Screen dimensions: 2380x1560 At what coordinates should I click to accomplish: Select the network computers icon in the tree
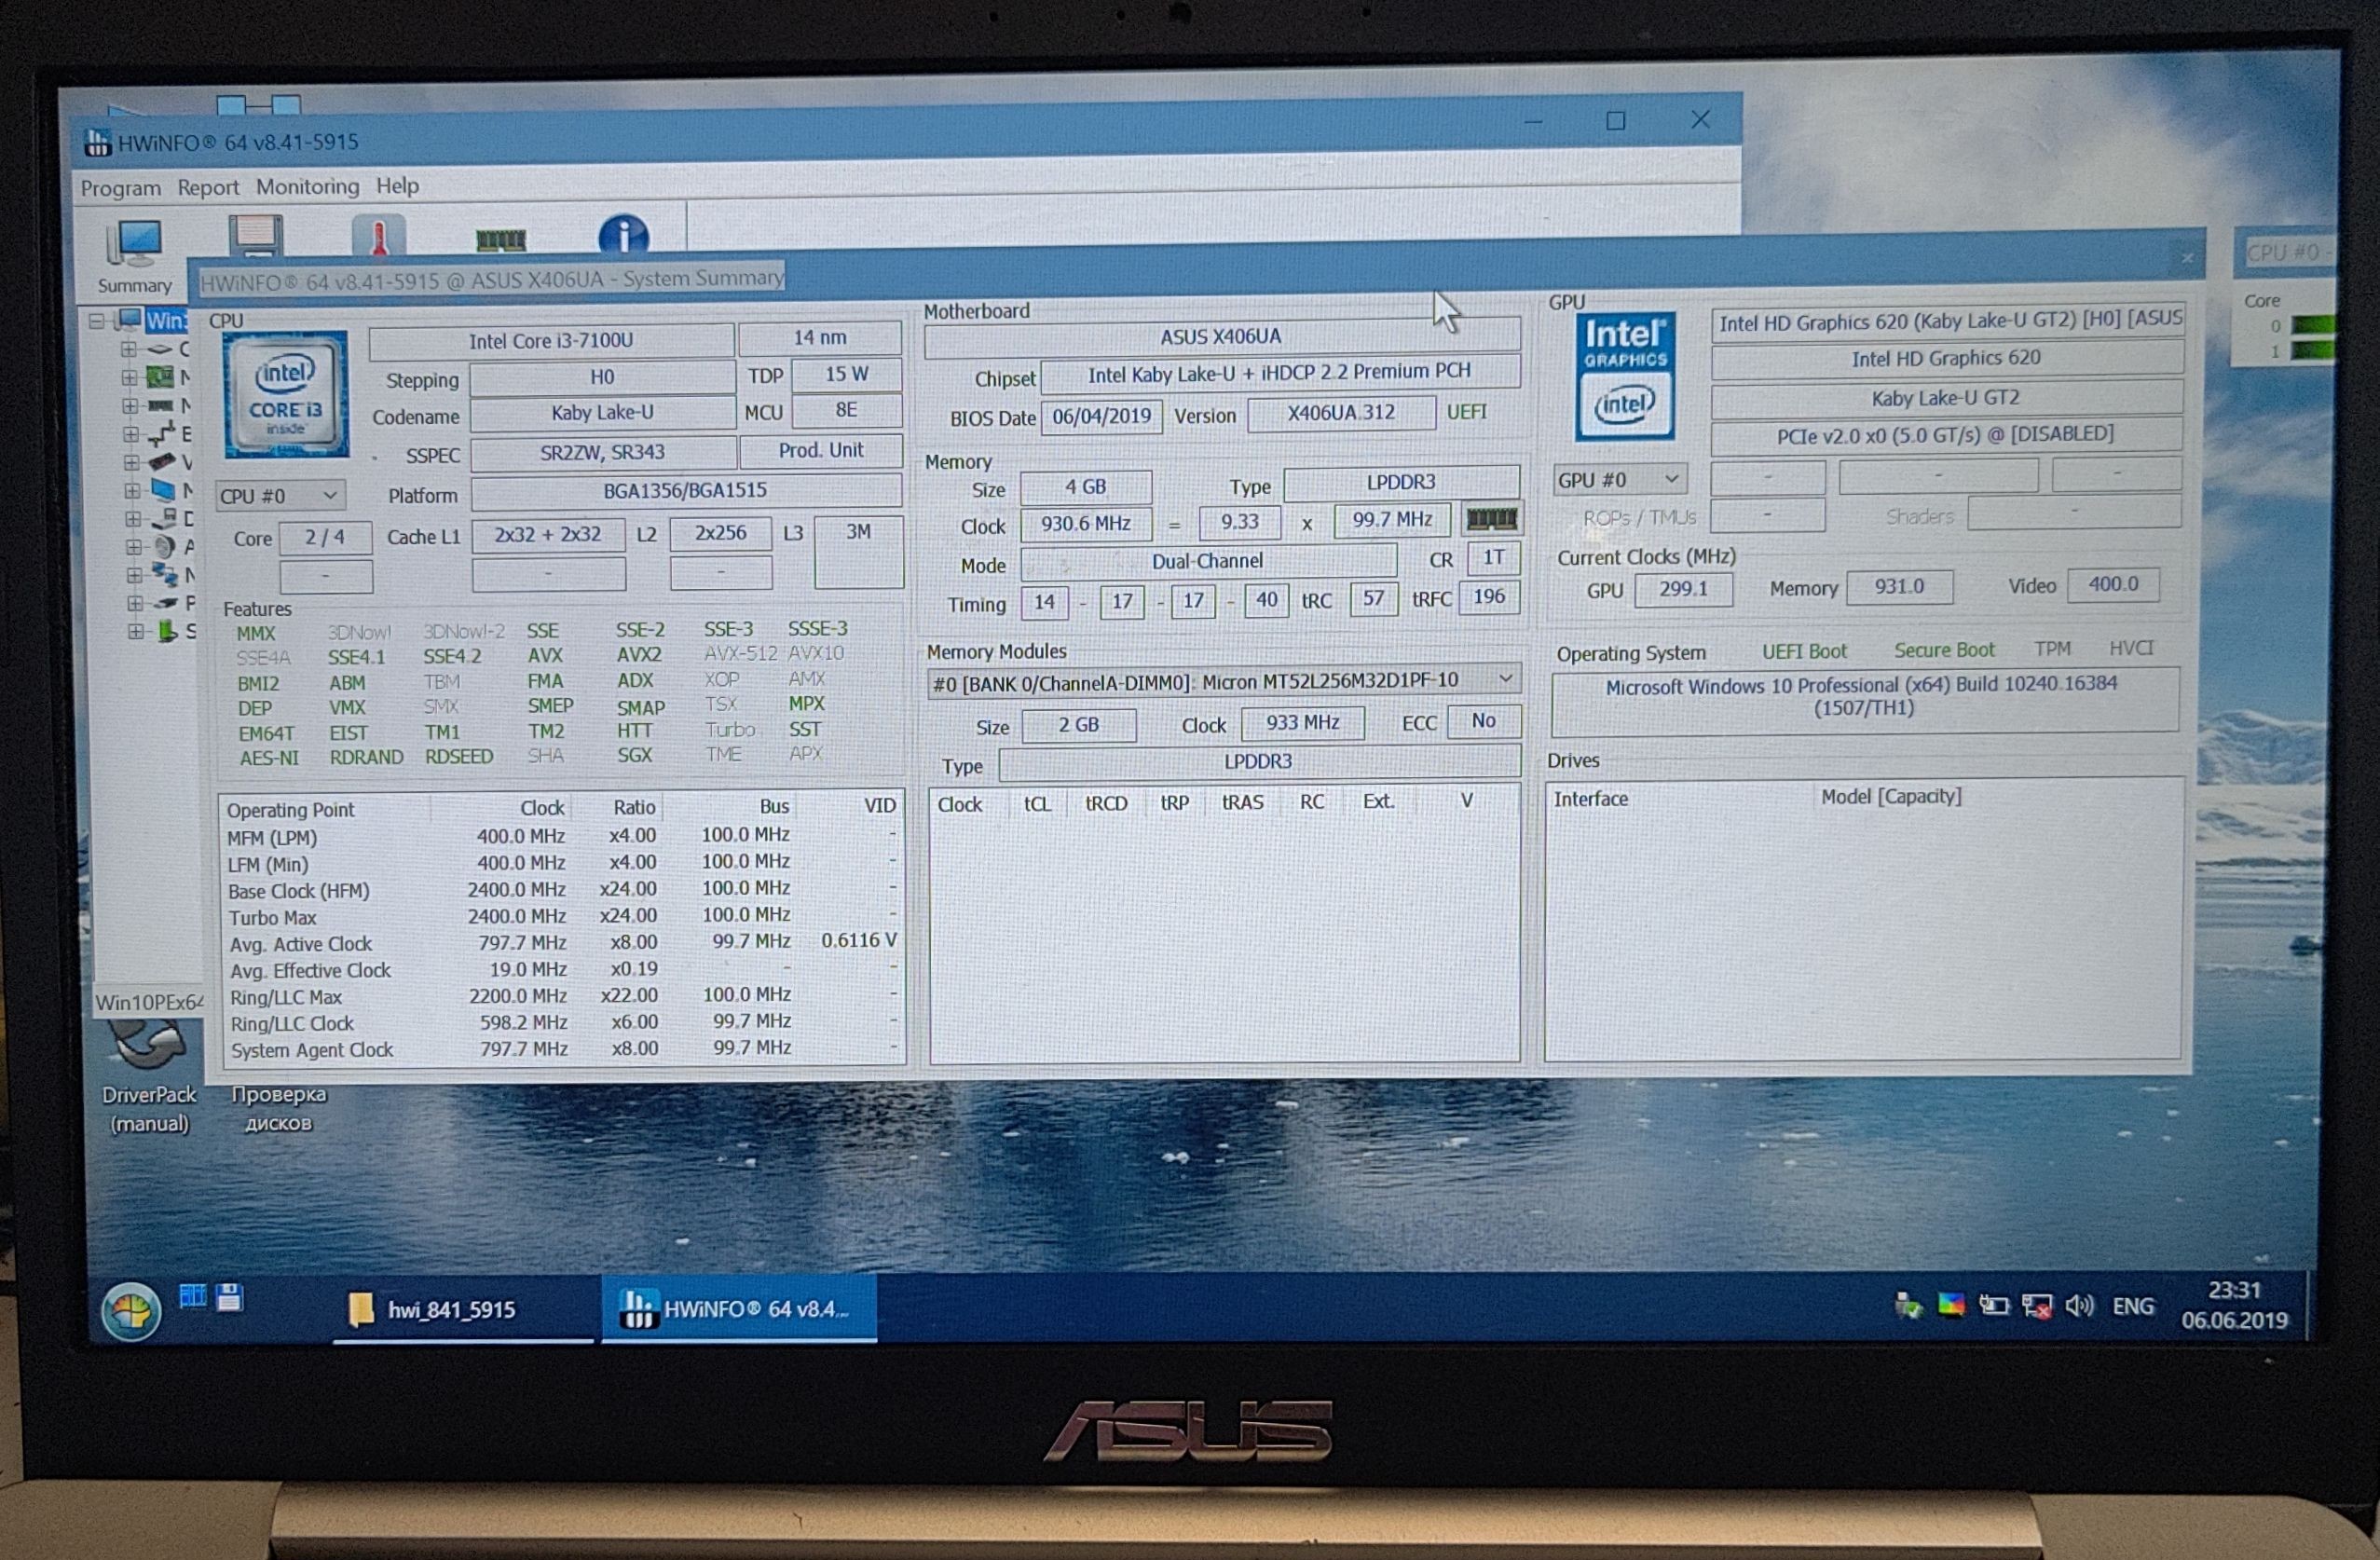tap(165, 574)
